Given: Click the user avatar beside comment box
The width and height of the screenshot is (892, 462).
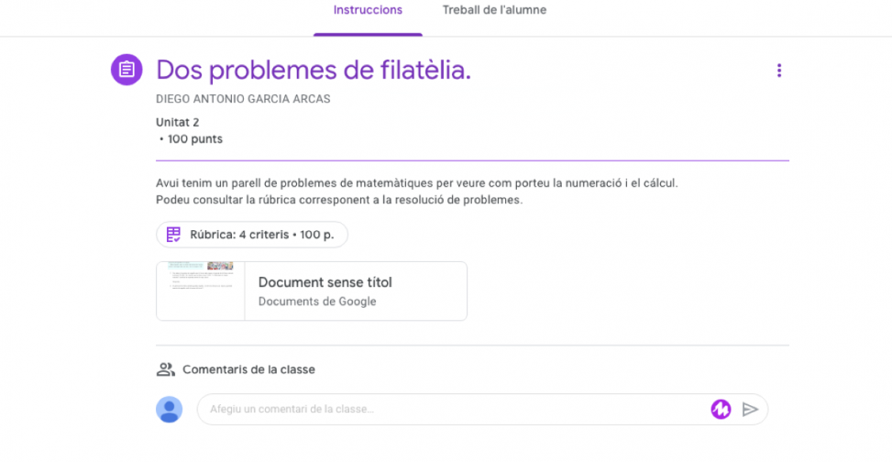Looking at the screenshot, I should pyautogui.click(x=170, y=410).
